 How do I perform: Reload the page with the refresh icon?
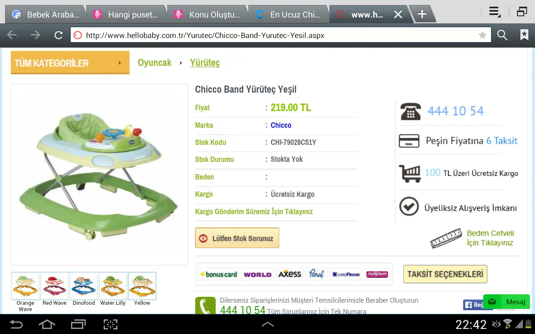click(59, 35)
